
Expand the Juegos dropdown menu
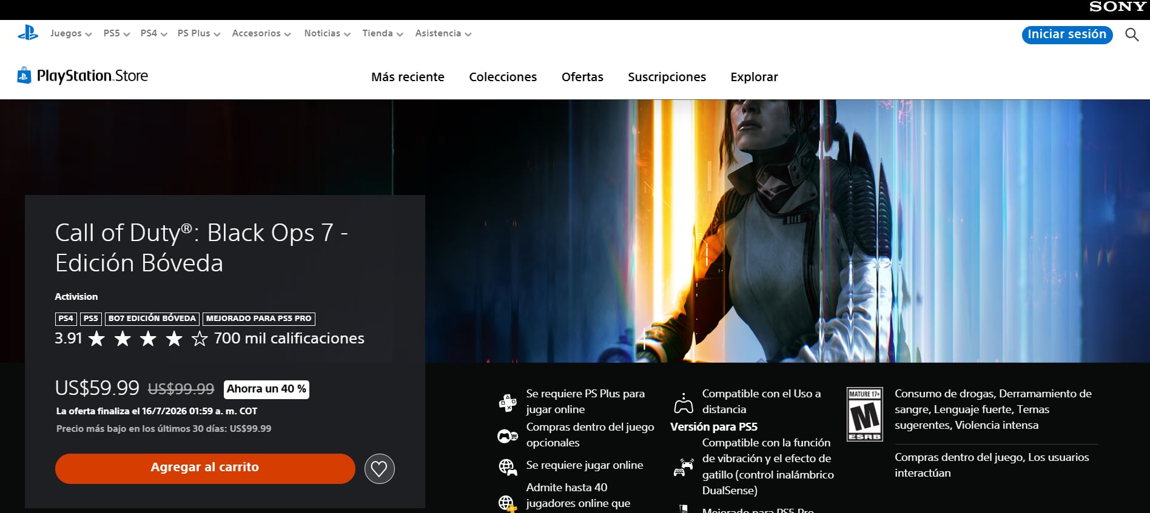point(71,33)
